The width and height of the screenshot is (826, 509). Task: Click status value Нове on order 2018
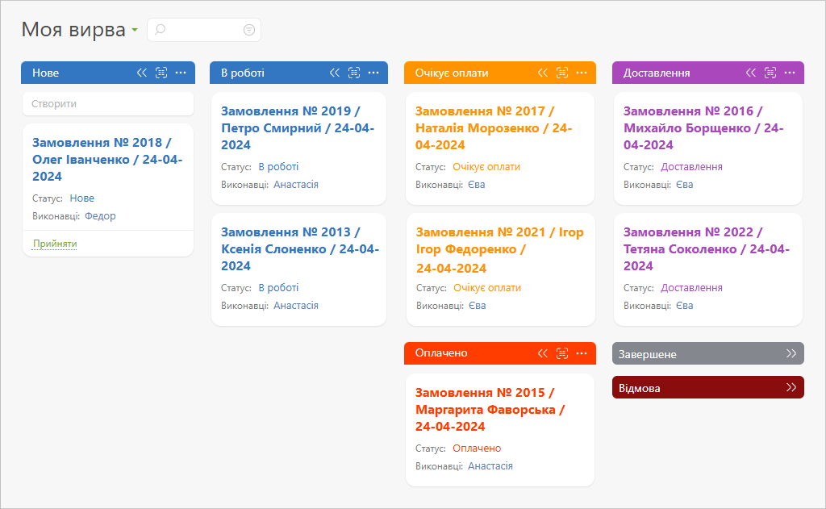[82, 198]
